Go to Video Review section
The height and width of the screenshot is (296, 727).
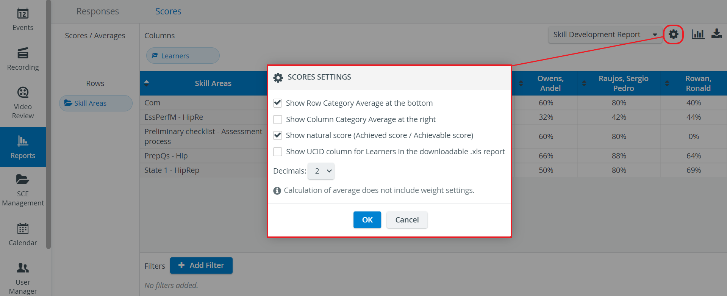23,103
